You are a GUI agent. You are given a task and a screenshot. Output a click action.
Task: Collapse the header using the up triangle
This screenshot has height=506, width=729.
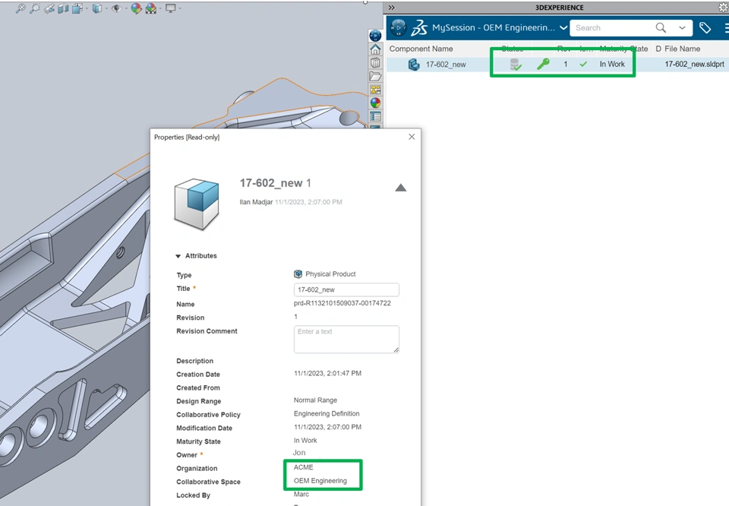(400, 188)
